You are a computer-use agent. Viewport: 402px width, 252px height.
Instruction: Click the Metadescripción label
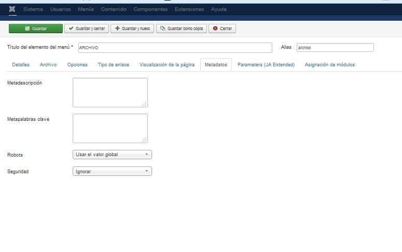pyautogui.click(x=24, y=83)
